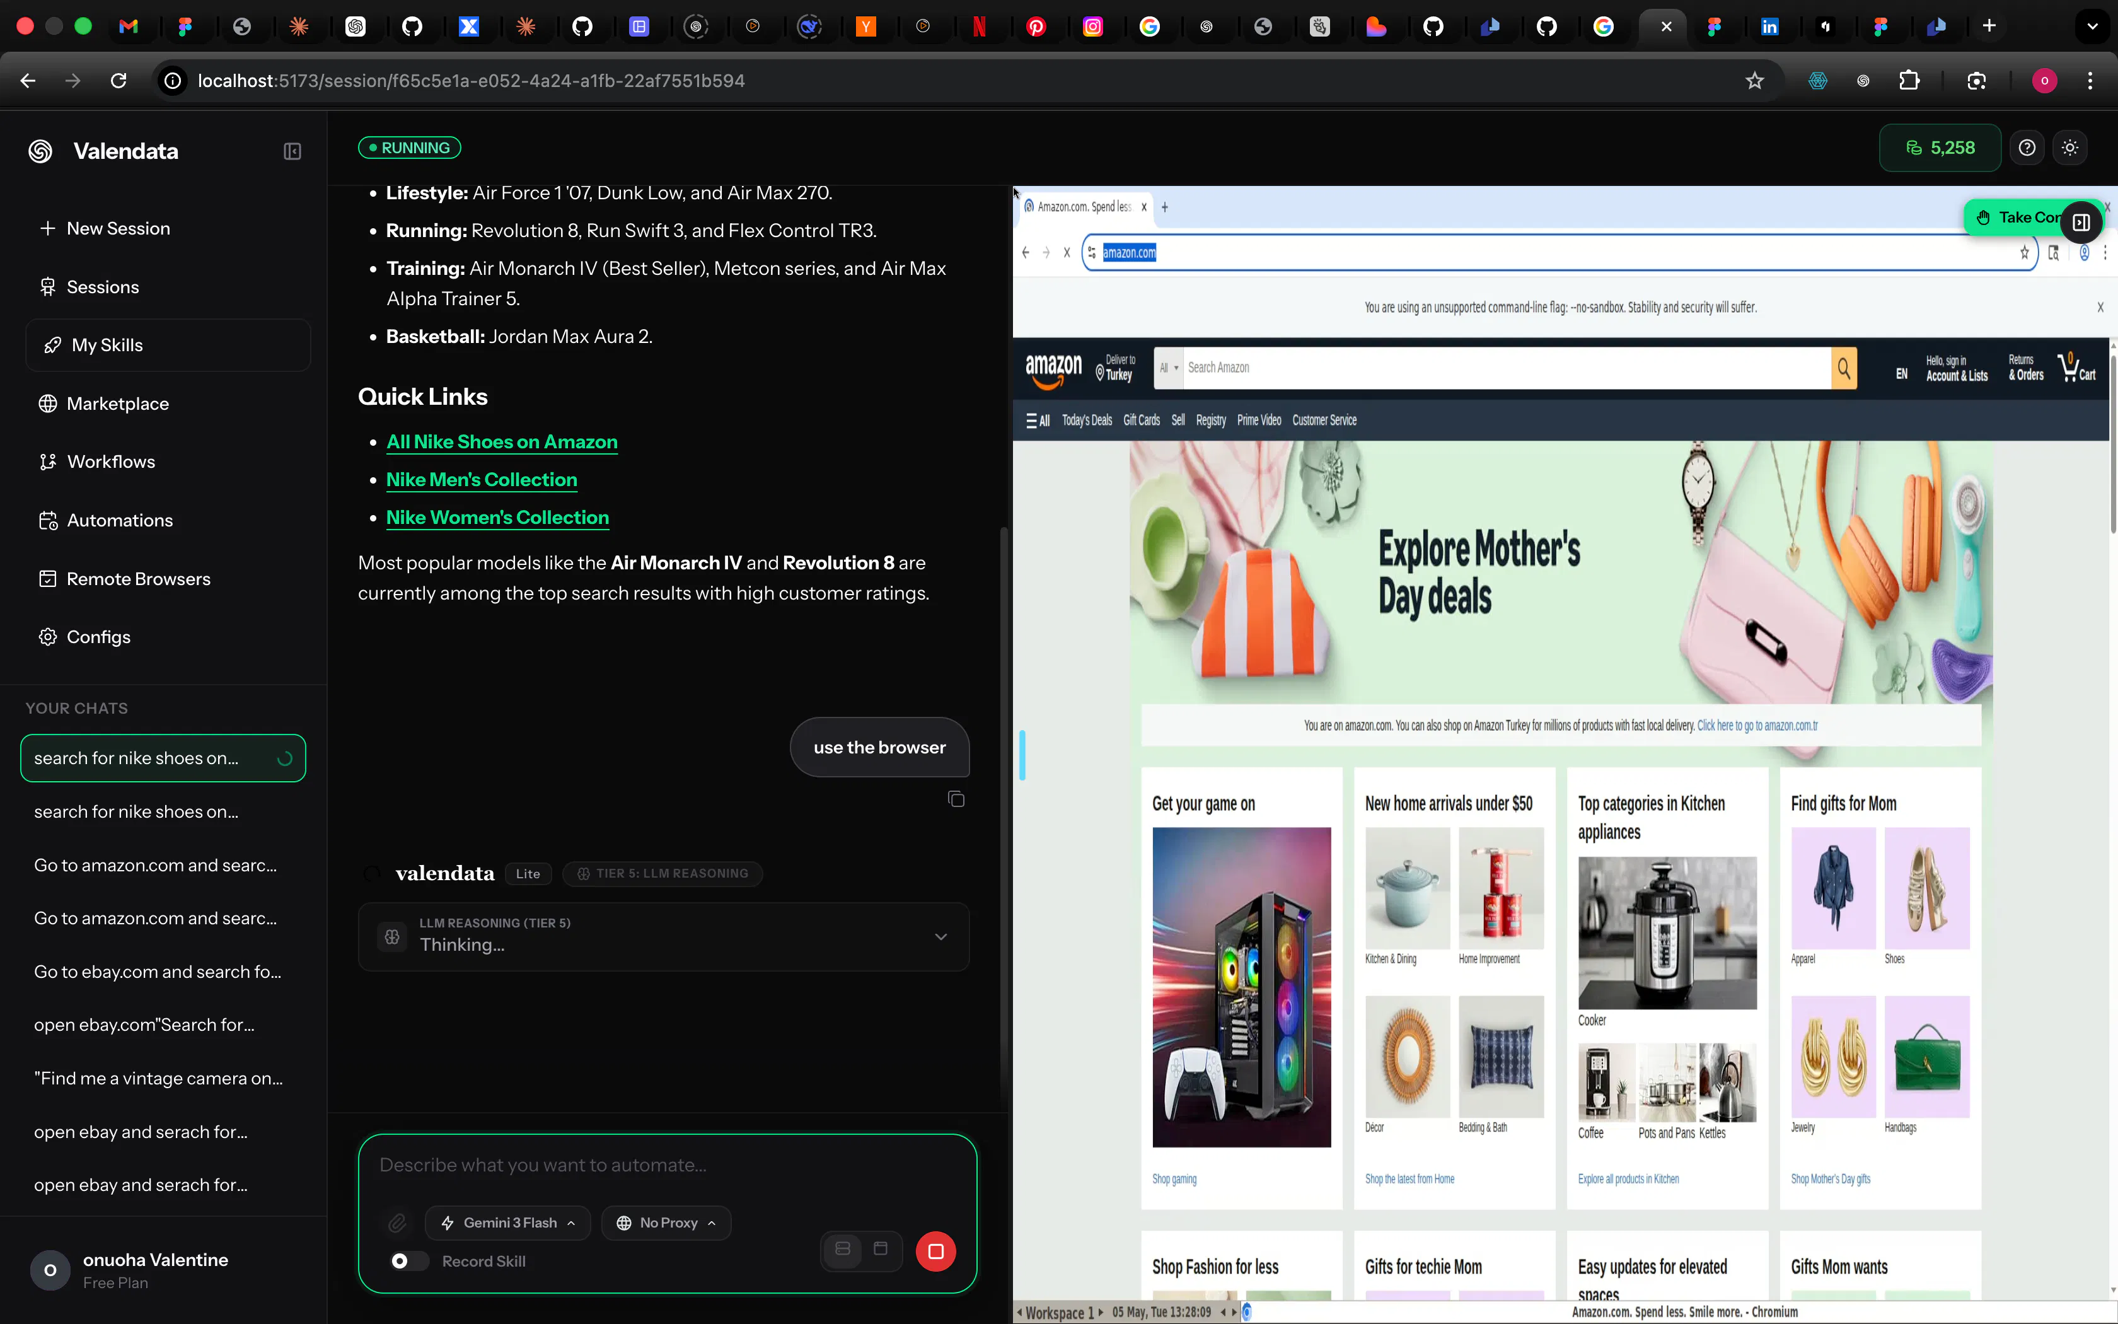Attach a file with the paperclip icon
The image size is (2118, 1324).
(x=396, y=1223)
